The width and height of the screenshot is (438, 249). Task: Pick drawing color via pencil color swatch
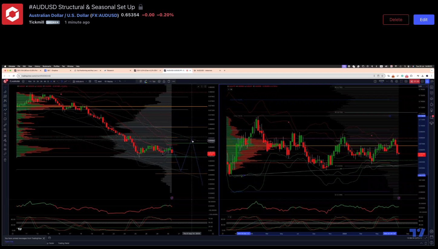tap(145, 81)
